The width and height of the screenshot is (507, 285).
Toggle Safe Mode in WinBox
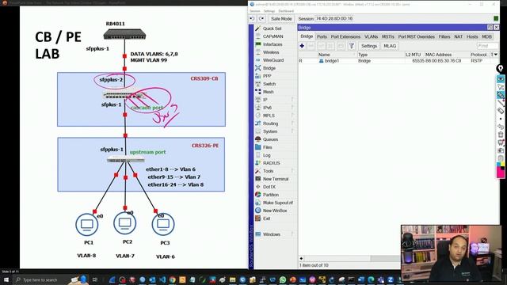[281, 19]
